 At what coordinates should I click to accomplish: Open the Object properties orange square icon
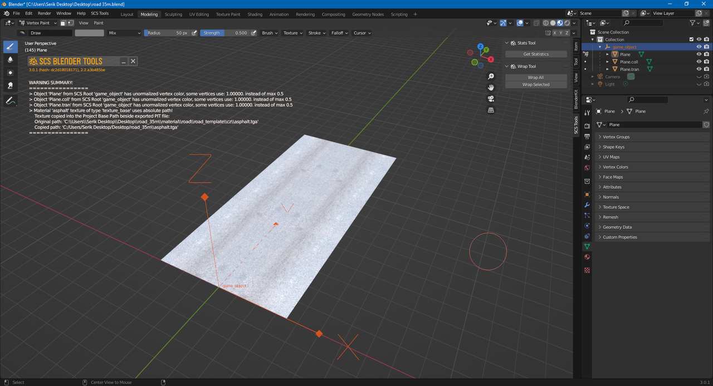click(587, 194)
